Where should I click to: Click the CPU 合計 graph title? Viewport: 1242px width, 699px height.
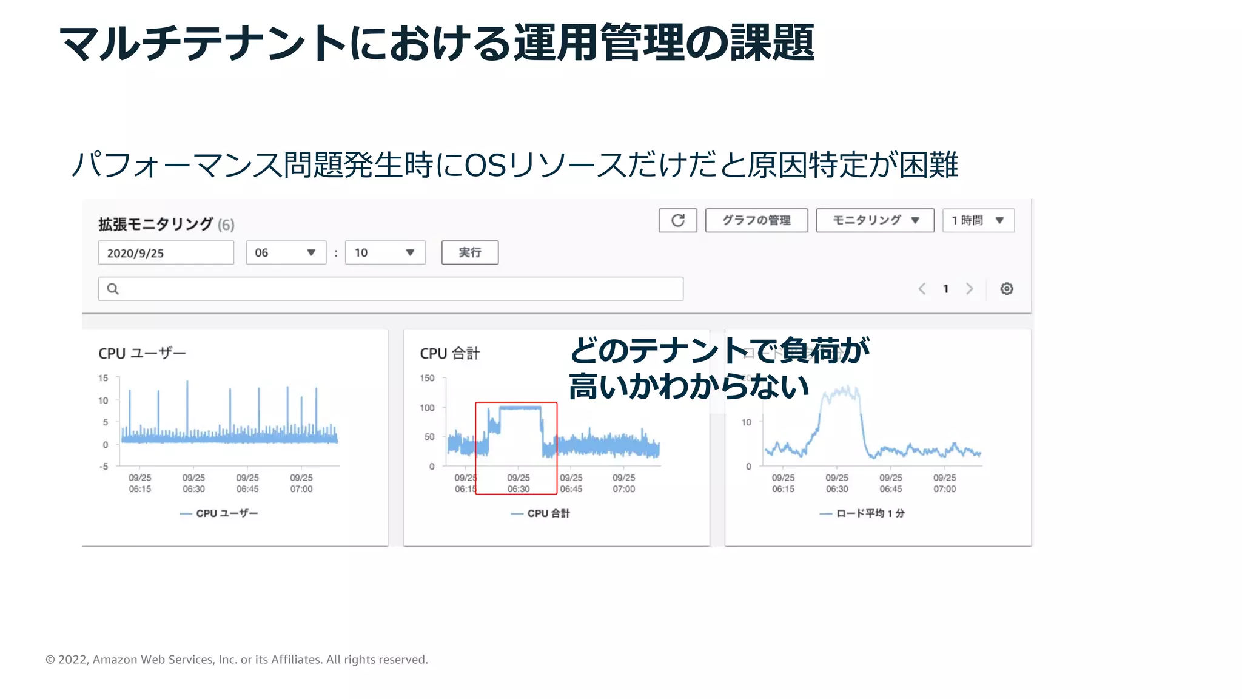click(449, 353)
